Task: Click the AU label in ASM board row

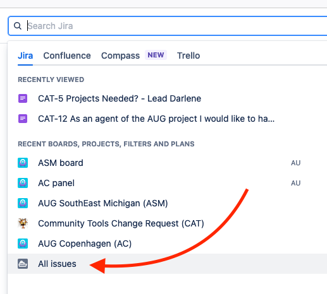Action: (295, 163)
